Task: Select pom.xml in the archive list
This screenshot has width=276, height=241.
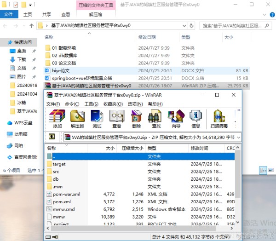Action: point(140,202)
